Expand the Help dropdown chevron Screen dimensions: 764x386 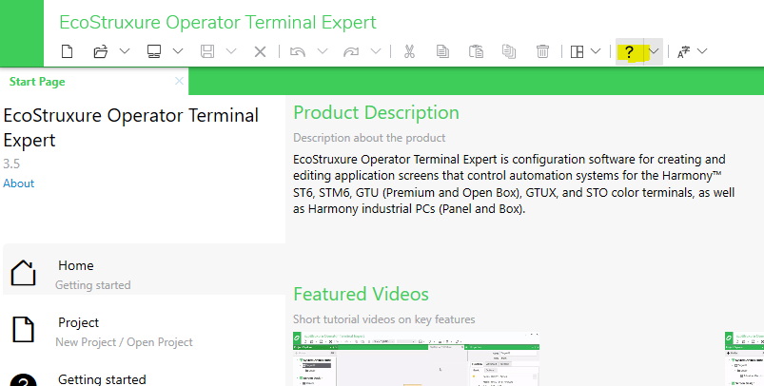pyautogui.click(x=654, y=51)
